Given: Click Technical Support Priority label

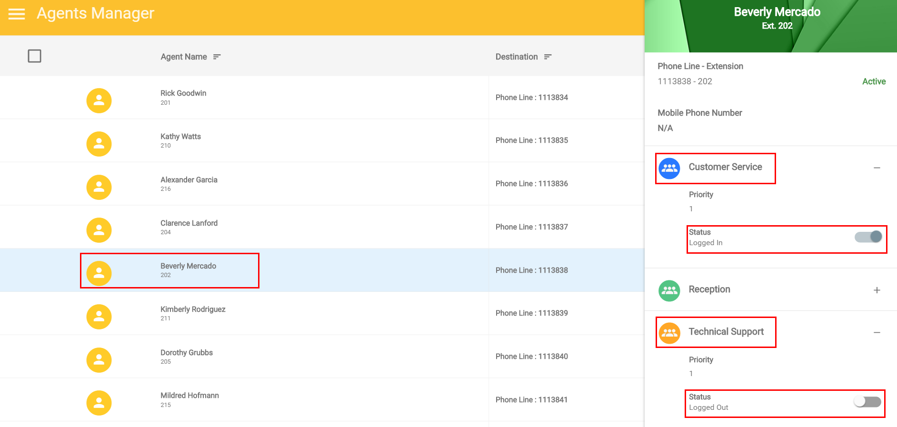Looking at the screenshot, I should click(x=701, y=360).
